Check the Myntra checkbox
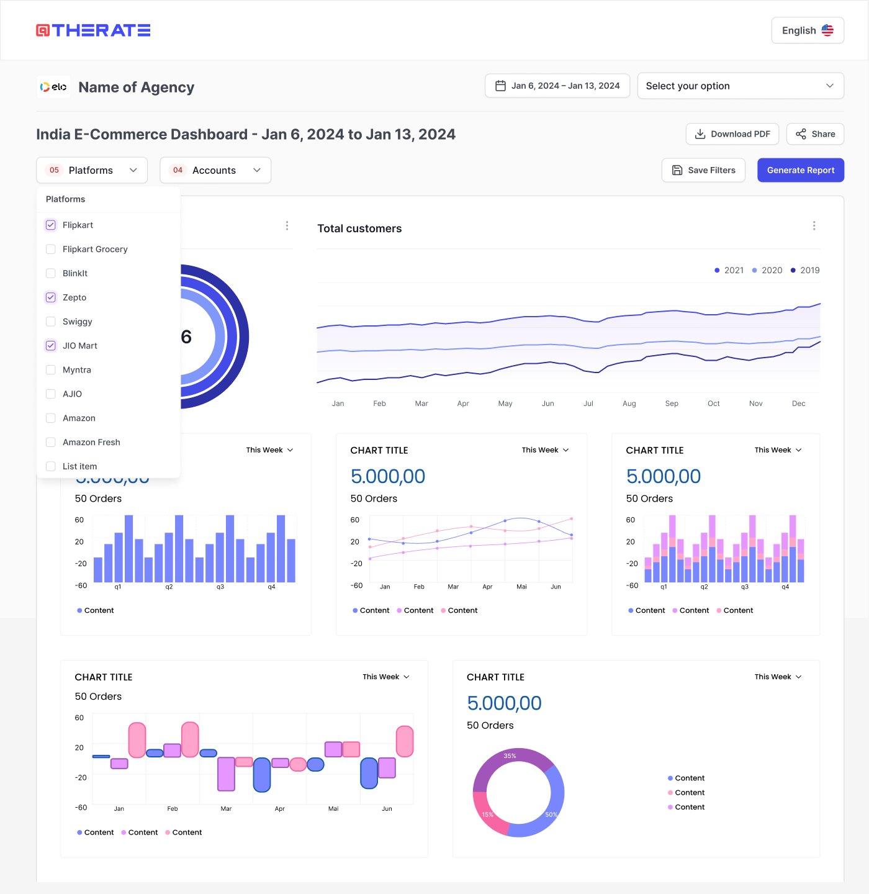The image size is (869, 894). (51, 370)
